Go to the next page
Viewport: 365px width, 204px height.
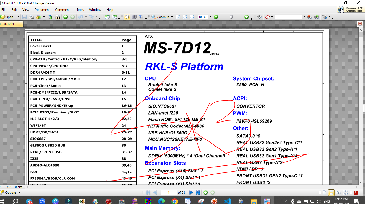pos(191,192)
